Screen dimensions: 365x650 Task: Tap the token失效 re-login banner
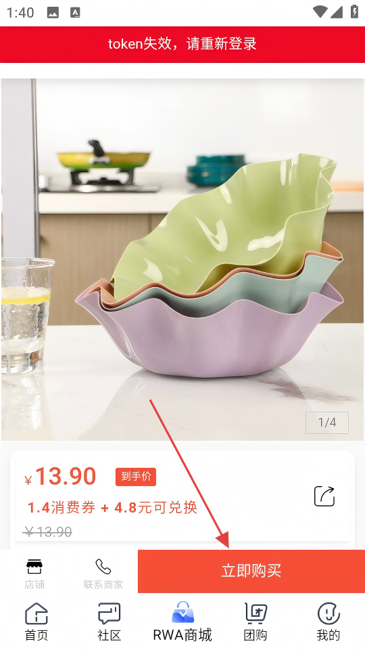[182, 45]
